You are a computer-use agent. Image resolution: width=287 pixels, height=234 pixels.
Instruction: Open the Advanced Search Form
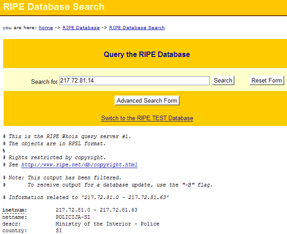tap(147, 100)
